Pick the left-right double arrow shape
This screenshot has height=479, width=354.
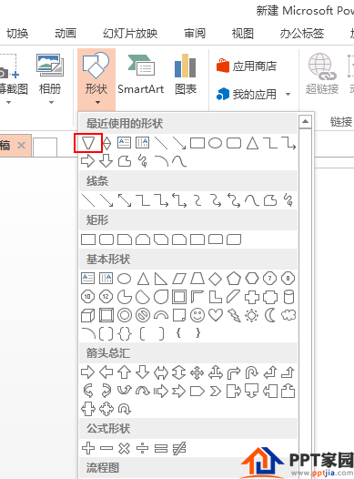point(161,372)
